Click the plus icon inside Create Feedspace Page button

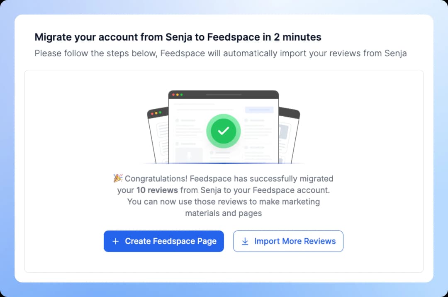tap(115, 241)
